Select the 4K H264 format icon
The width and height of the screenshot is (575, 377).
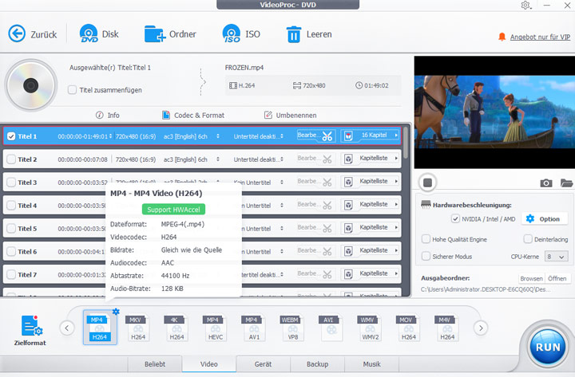176,328
